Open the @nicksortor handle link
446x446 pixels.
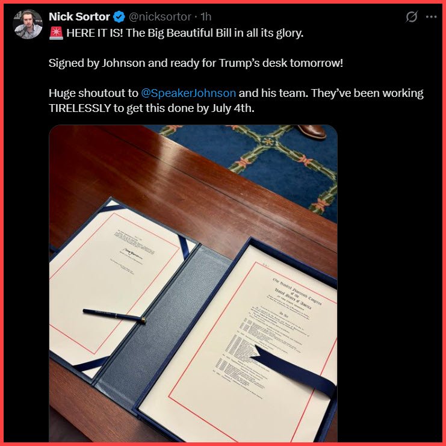[160, 17]
